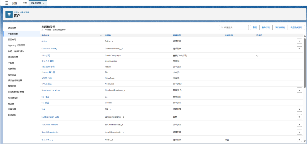Click the search magnifier icon in 快速查找
Image resolution: width=307 pixels, height=144 pixels.
222,28
